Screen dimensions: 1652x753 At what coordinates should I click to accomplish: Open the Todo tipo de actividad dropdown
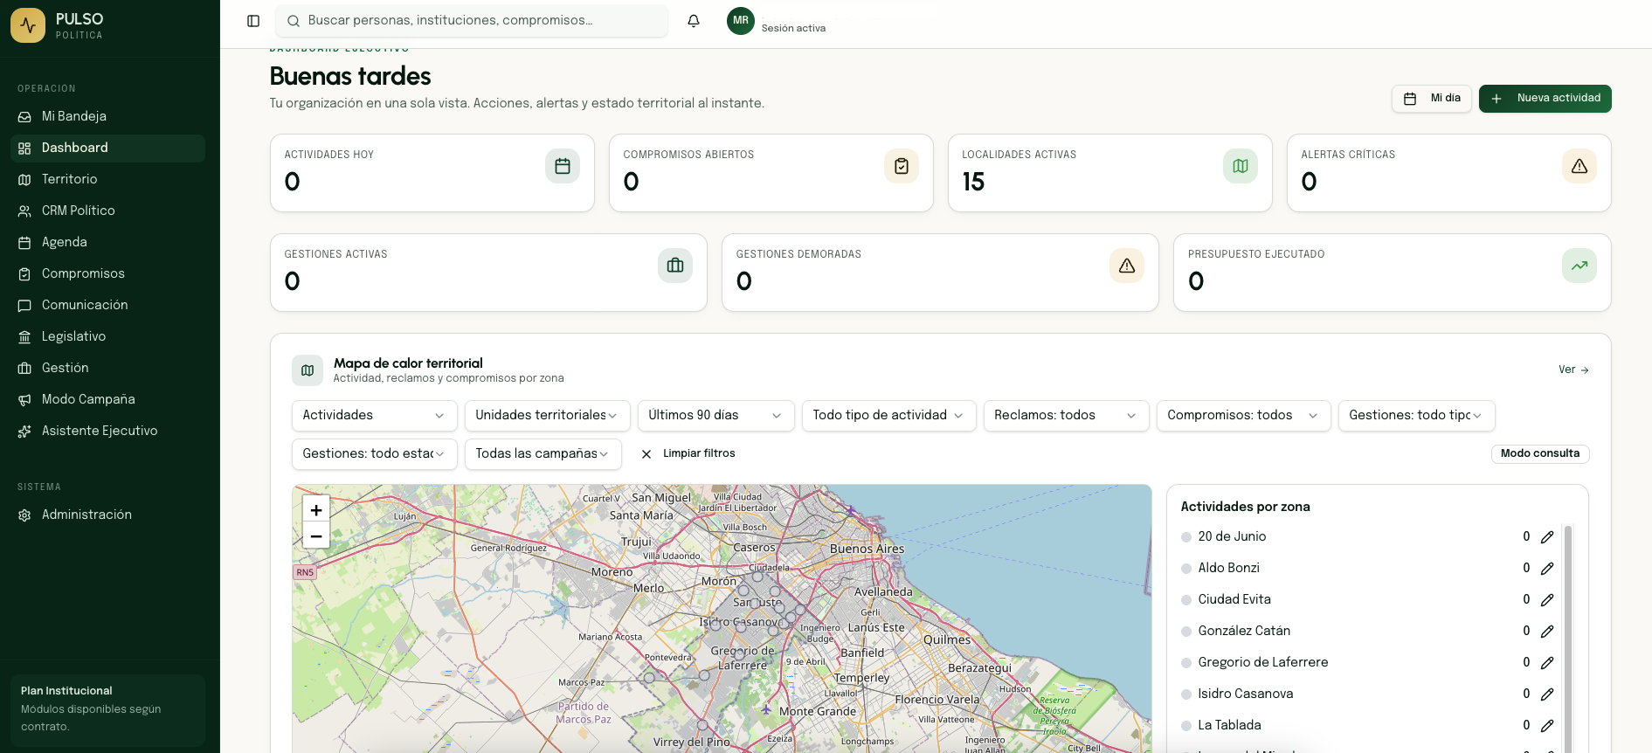(x=889, y=416)
